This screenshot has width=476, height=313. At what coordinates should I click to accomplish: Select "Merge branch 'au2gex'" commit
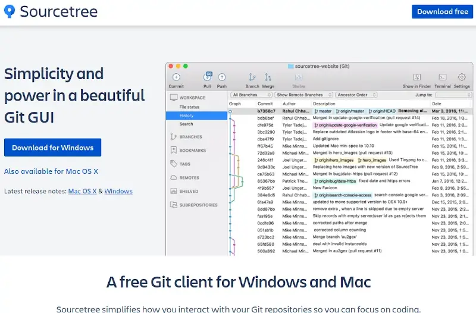point(350,237)
